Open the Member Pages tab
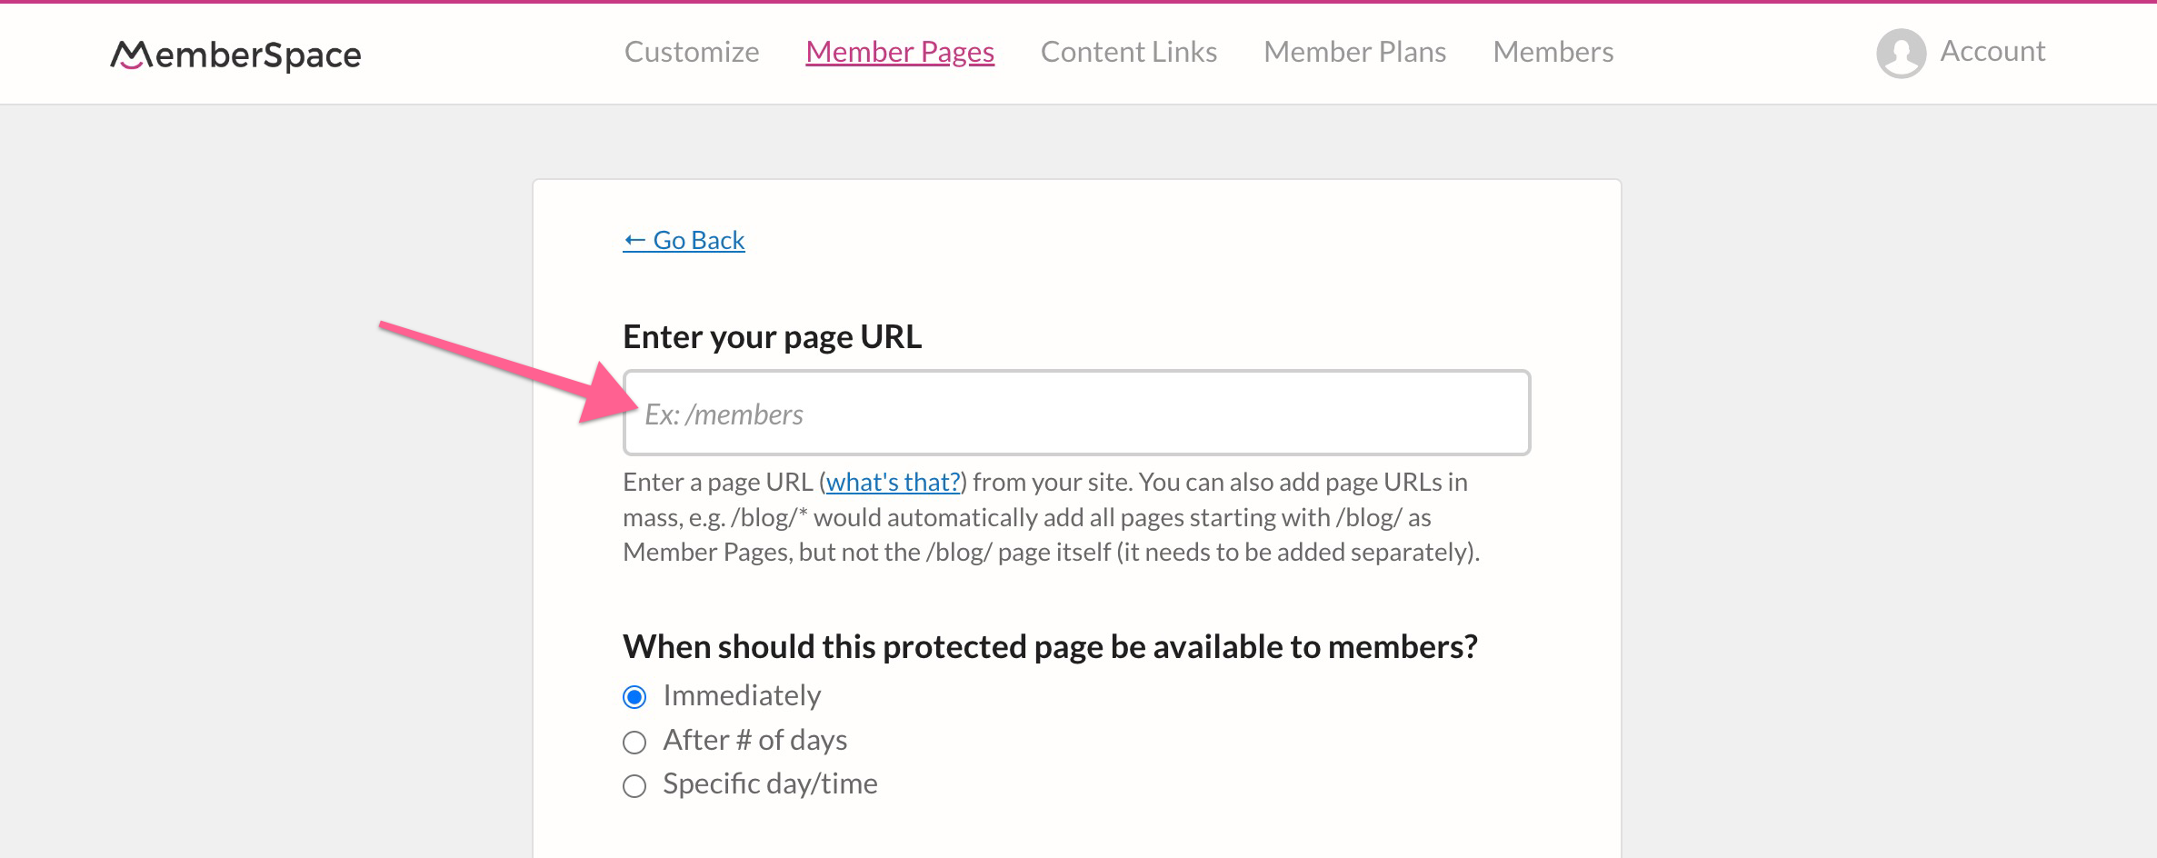This screenshot has width=2157, height=858. click(900, 52)
